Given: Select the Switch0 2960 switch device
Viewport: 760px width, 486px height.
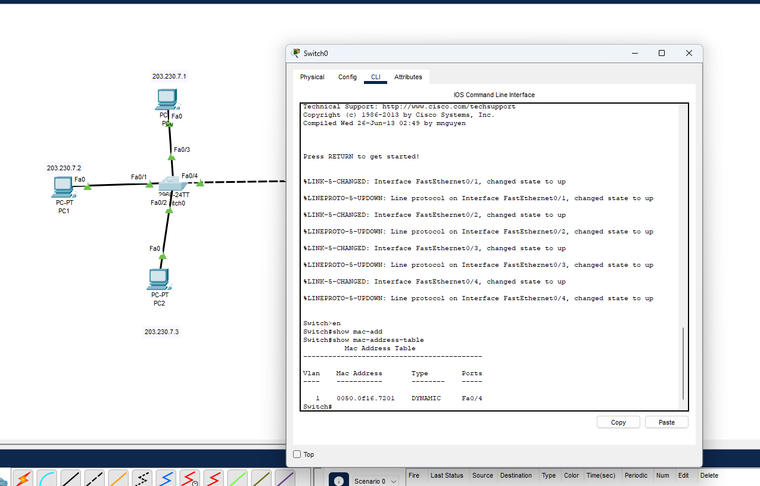Looking at the screenshot, I should [x=172, y=184].
